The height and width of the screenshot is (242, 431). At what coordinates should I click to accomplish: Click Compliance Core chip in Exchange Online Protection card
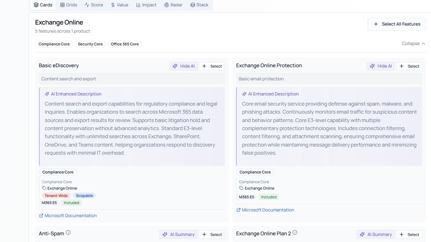click(255, 172)
